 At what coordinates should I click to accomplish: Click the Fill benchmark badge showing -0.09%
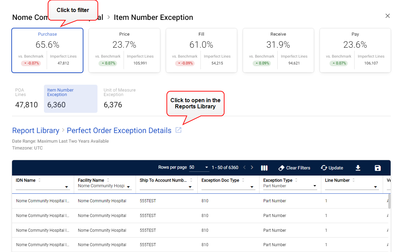pyautogui.click(x=185, y=63)
